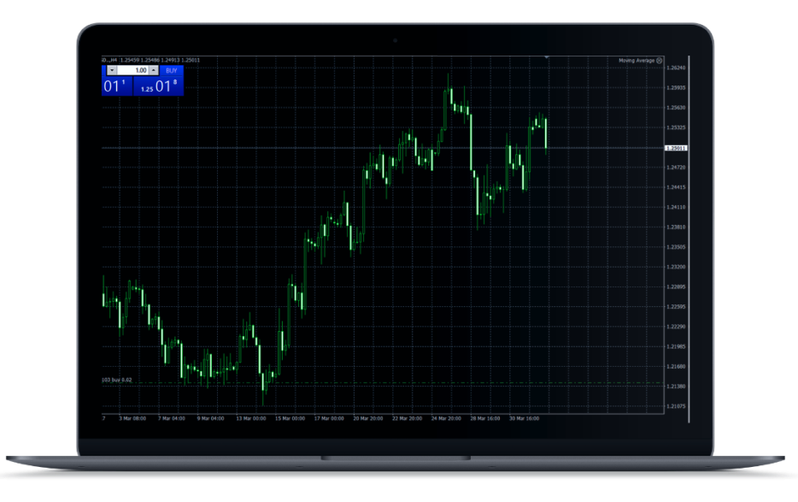Click the 1.21075 level on price scale

coord(678,406)
